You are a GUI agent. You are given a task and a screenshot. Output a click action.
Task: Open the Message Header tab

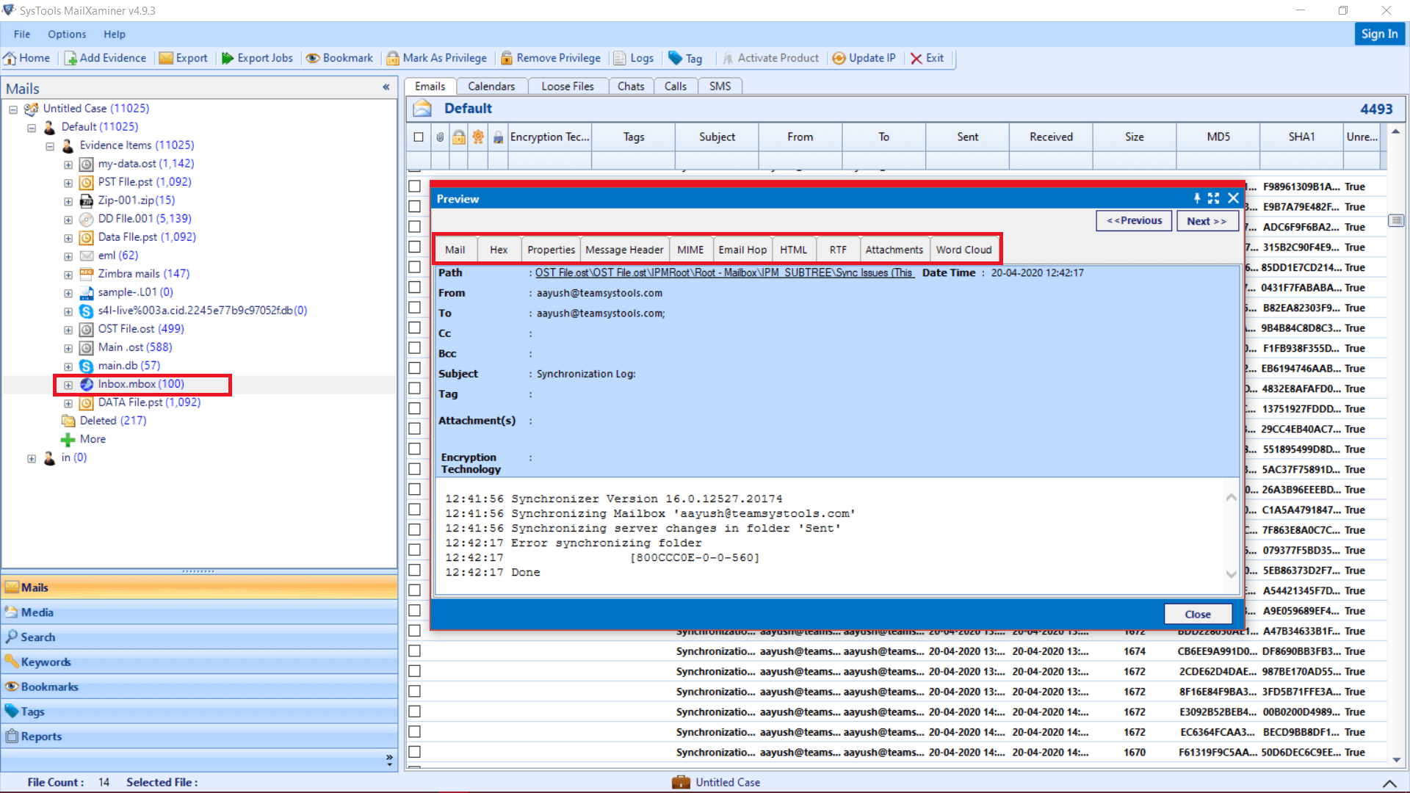tap(624, 250)
